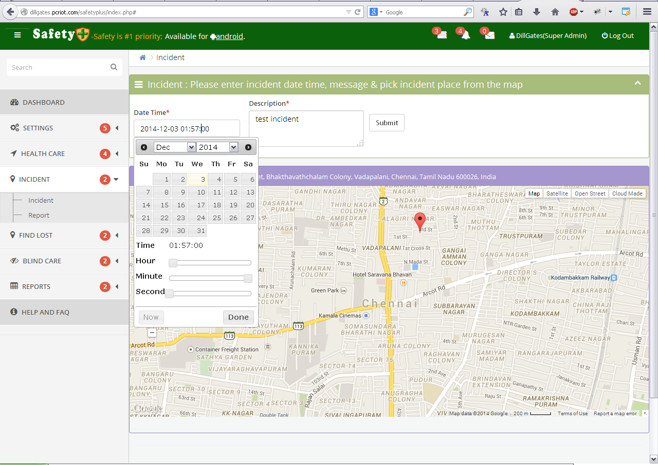
Task: Click the Date Time input field
Action: tap(187, 129)
